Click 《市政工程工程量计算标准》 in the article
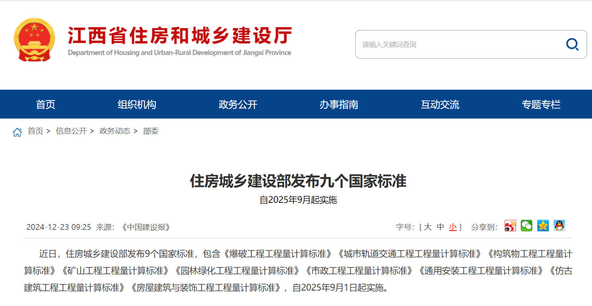This screenshot has height=306, width=592. (x=359, y=271)
